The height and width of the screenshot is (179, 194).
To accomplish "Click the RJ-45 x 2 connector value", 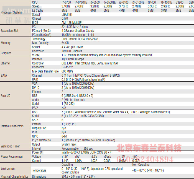I will pos(67,67).
